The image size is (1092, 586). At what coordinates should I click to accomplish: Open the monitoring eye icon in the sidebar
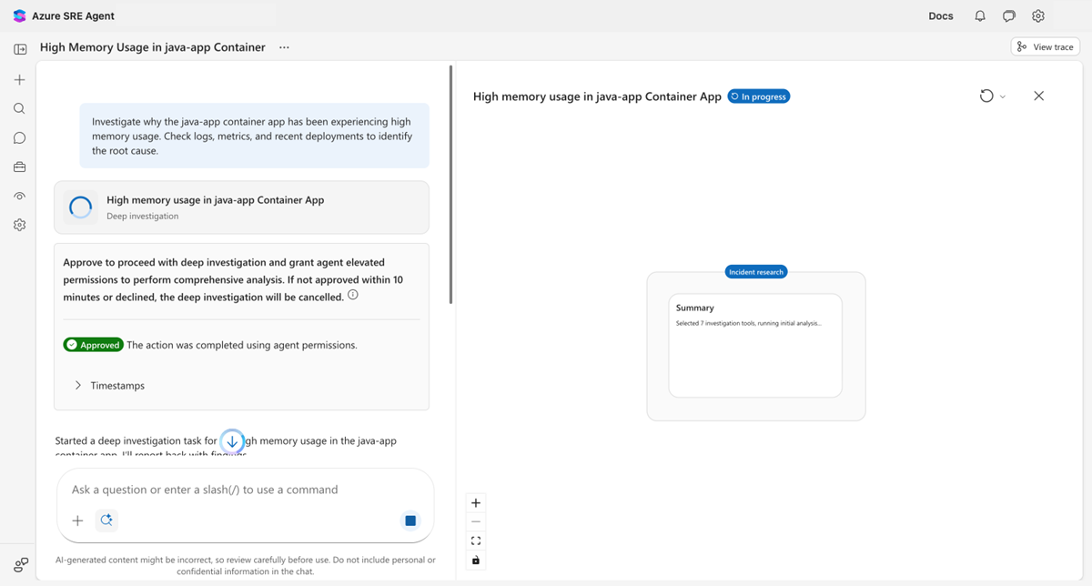pos(20,196)
